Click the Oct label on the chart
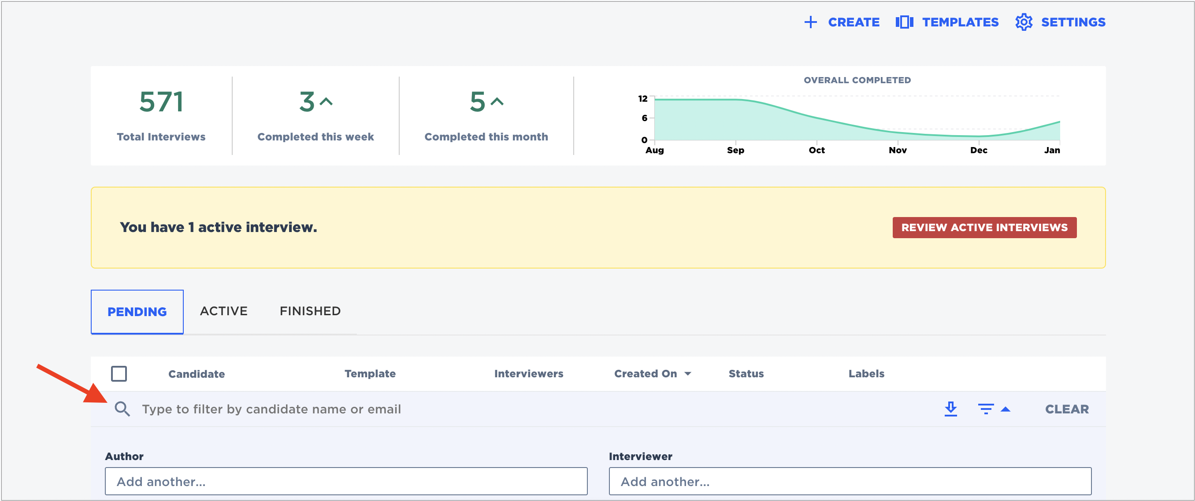This screenshot has width=1195, height=501. pos(816,150)
